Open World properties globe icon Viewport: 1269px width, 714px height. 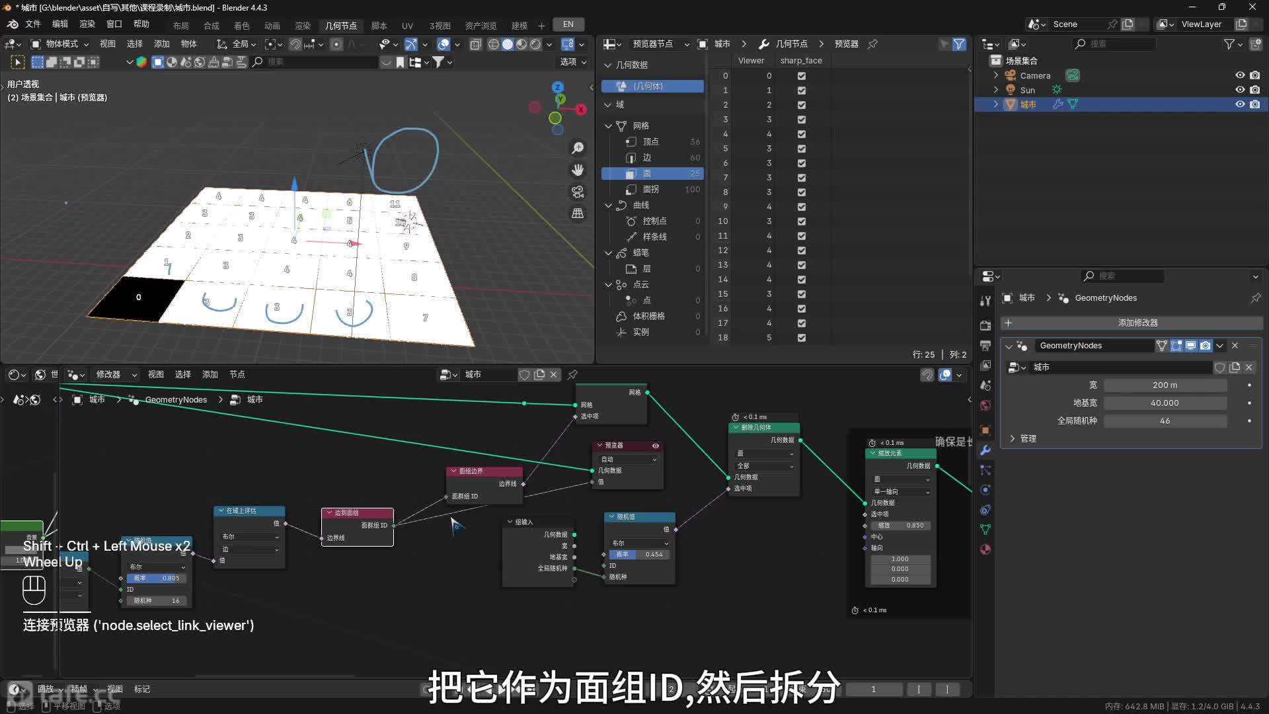(985, 405)
